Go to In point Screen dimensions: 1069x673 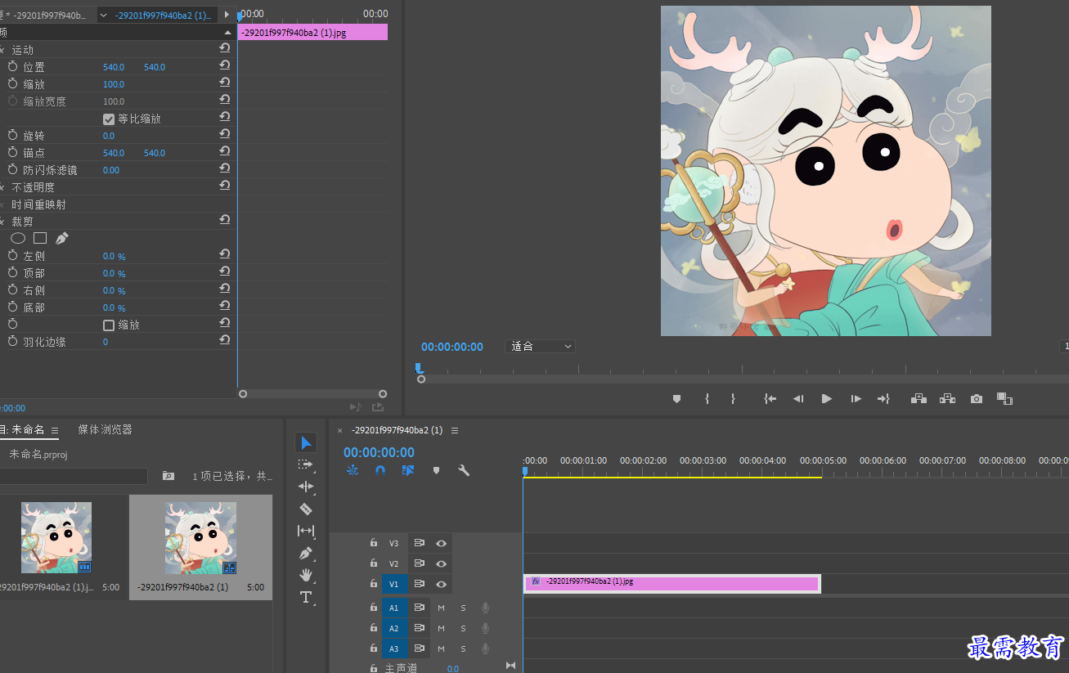(770, 398)
